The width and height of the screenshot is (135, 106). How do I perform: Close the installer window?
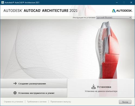(131, 2)
